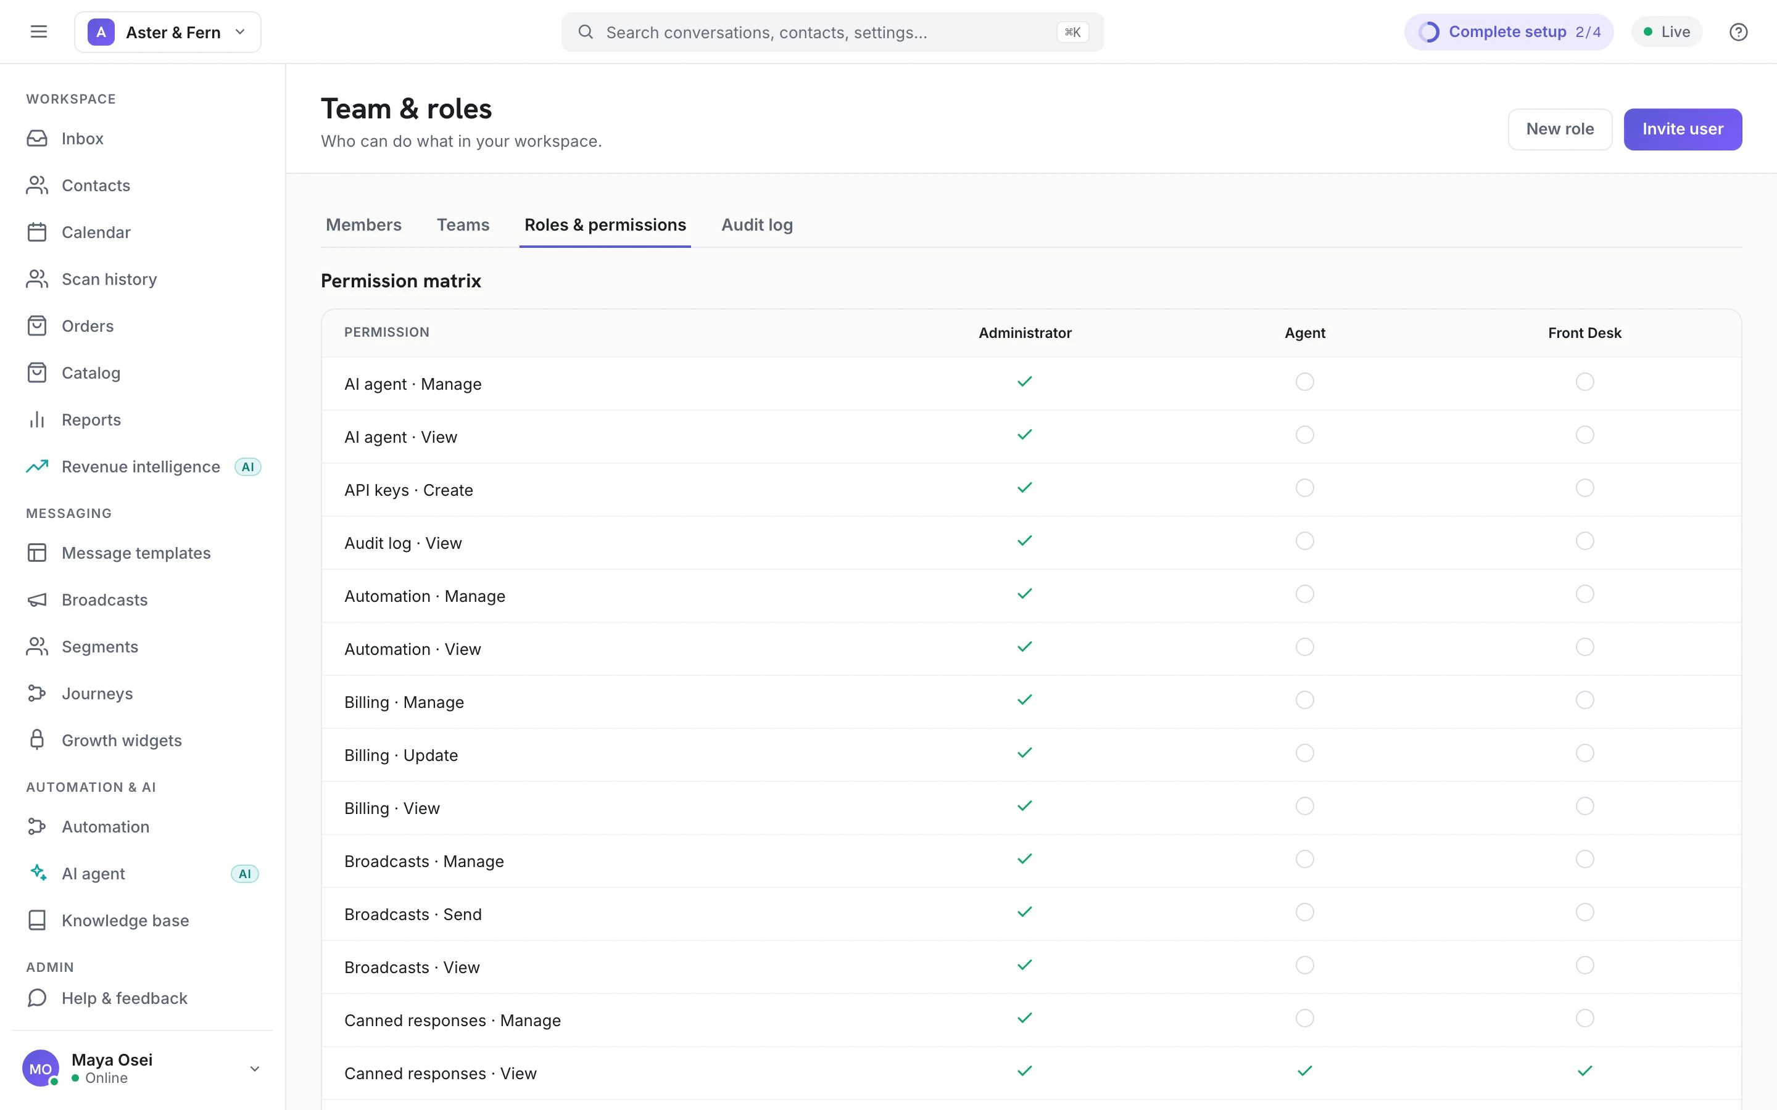
Task: Open Broadcasts in the sidebar
Action: tap(143, 600)
